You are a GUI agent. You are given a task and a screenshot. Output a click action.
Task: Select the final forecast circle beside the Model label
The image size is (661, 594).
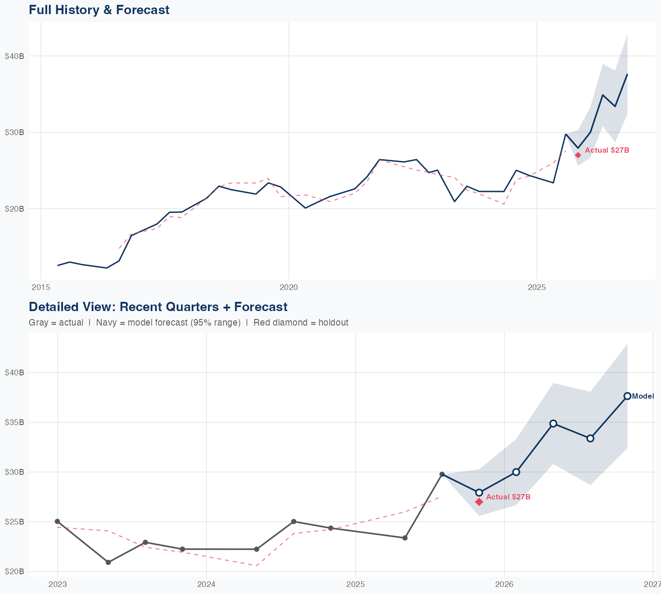point(627,396)
